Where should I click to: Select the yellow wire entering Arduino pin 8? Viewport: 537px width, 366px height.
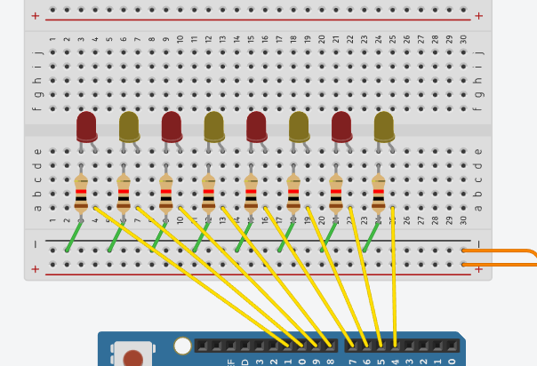(x=255, y=277)
